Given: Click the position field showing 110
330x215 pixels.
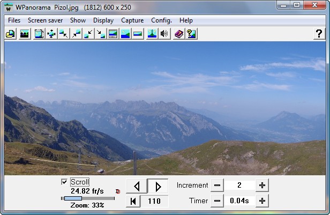Looking at the screenshot, I should tap(154, 201).
